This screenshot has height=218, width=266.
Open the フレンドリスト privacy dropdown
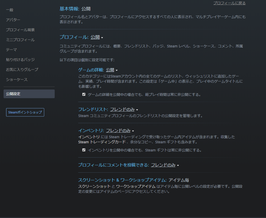[x=124, y=110]
